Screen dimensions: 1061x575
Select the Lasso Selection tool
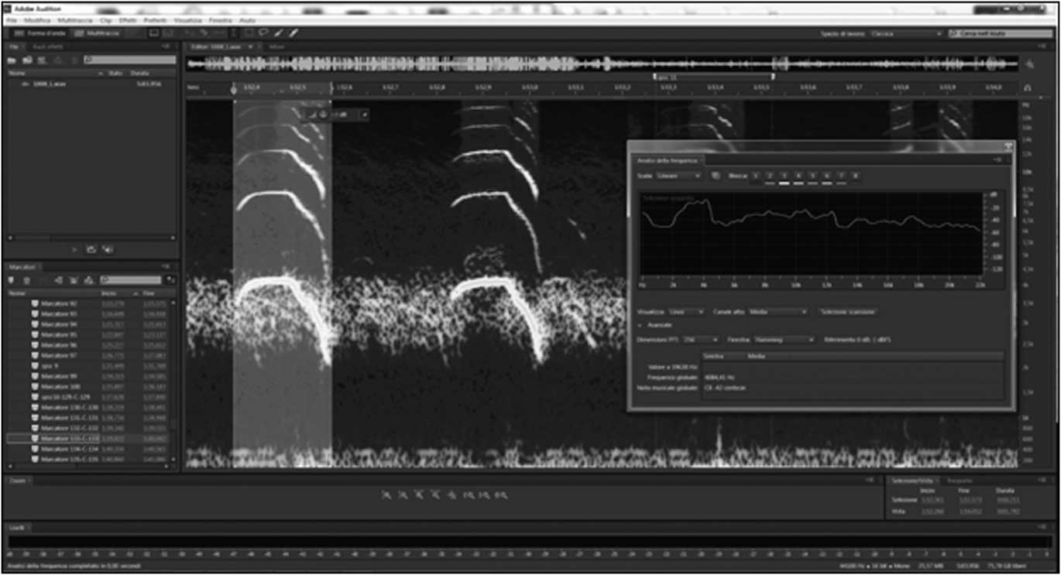pos(262,33)
